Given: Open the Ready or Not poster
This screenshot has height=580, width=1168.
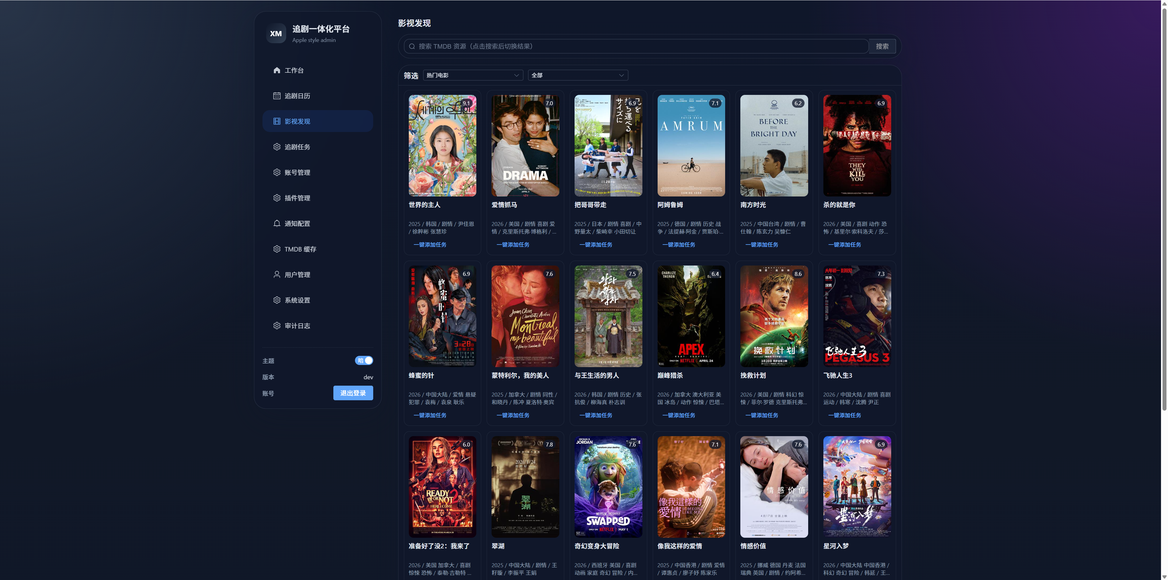Looking at the screenshot, I should 442,487.
